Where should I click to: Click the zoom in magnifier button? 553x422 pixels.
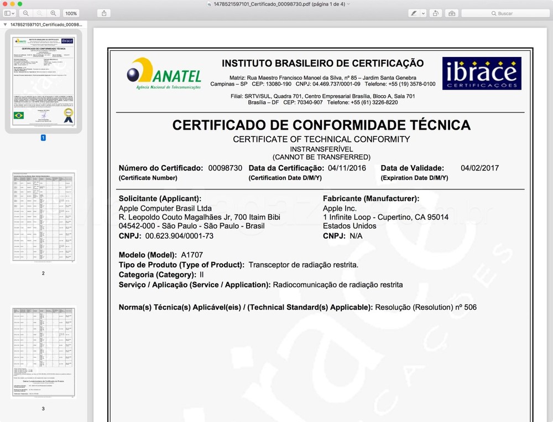(53, 13)
